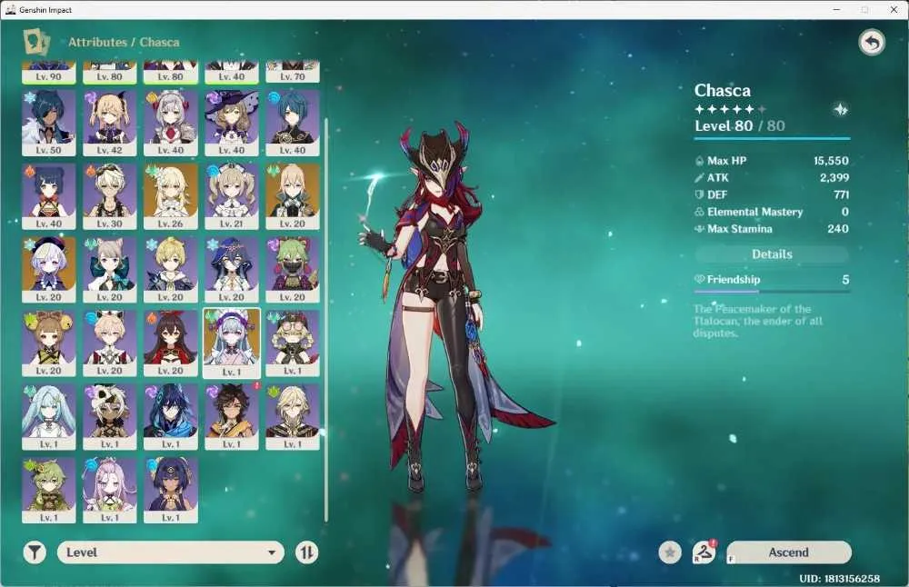Click the Attributes card icon in the header
909x587 pixels.
tap(36, 43)
